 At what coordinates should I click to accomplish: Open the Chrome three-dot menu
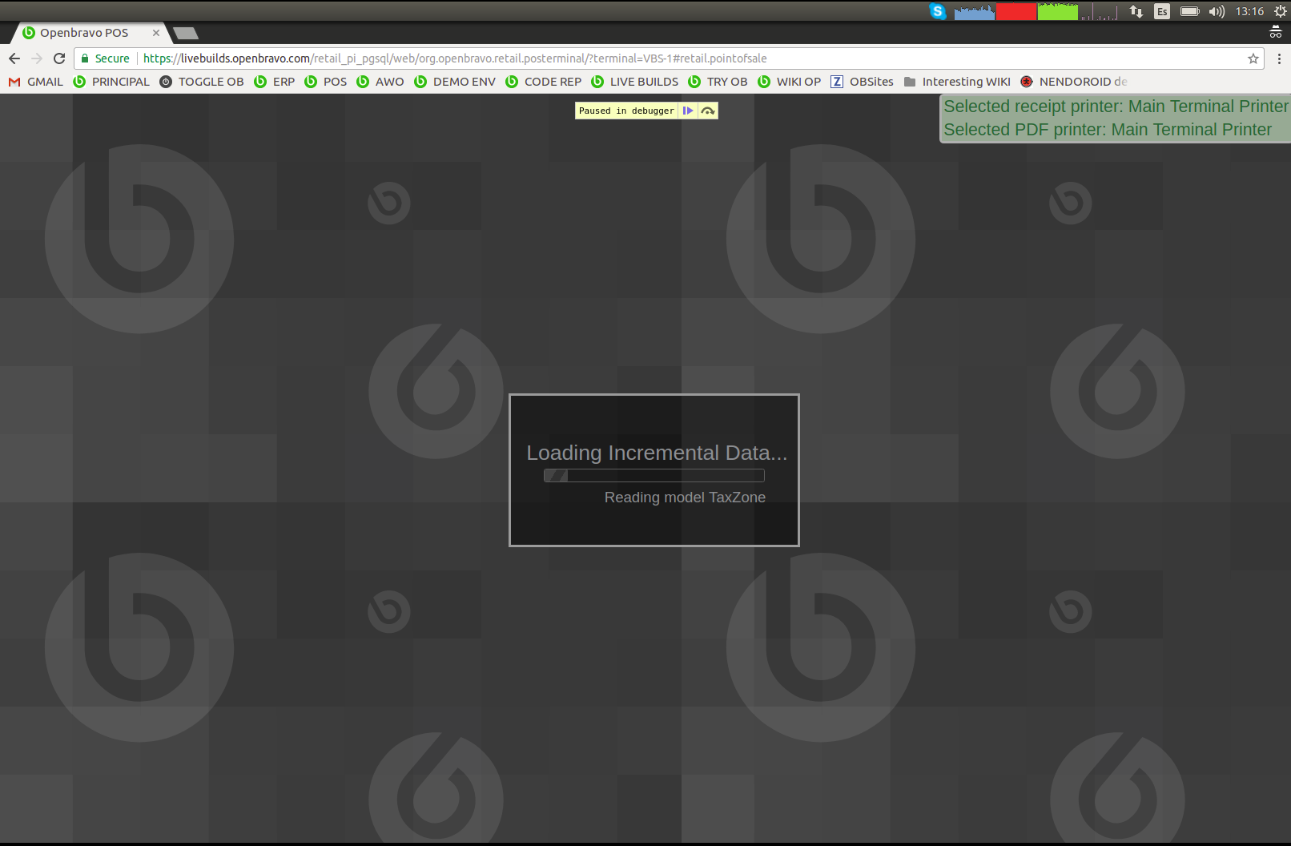[1279, 58]
